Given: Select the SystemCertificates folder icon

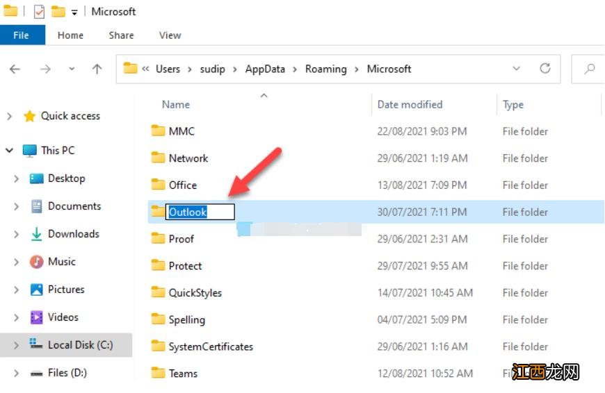Looking at the screenshot, I should point(158,346).
